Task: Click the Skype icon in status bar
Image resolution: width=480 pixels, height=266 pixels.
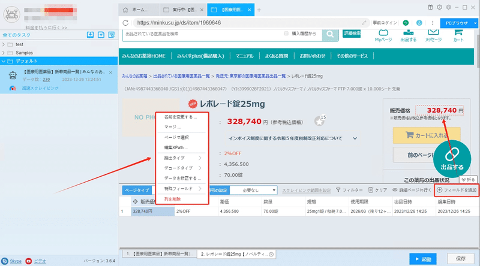Action: pos(5,261)
